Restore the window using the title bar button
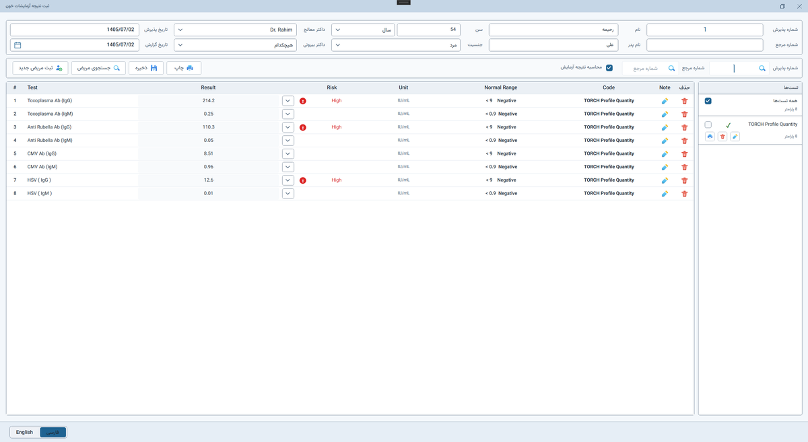The image size is (808, 442). [x=782, y=6]
